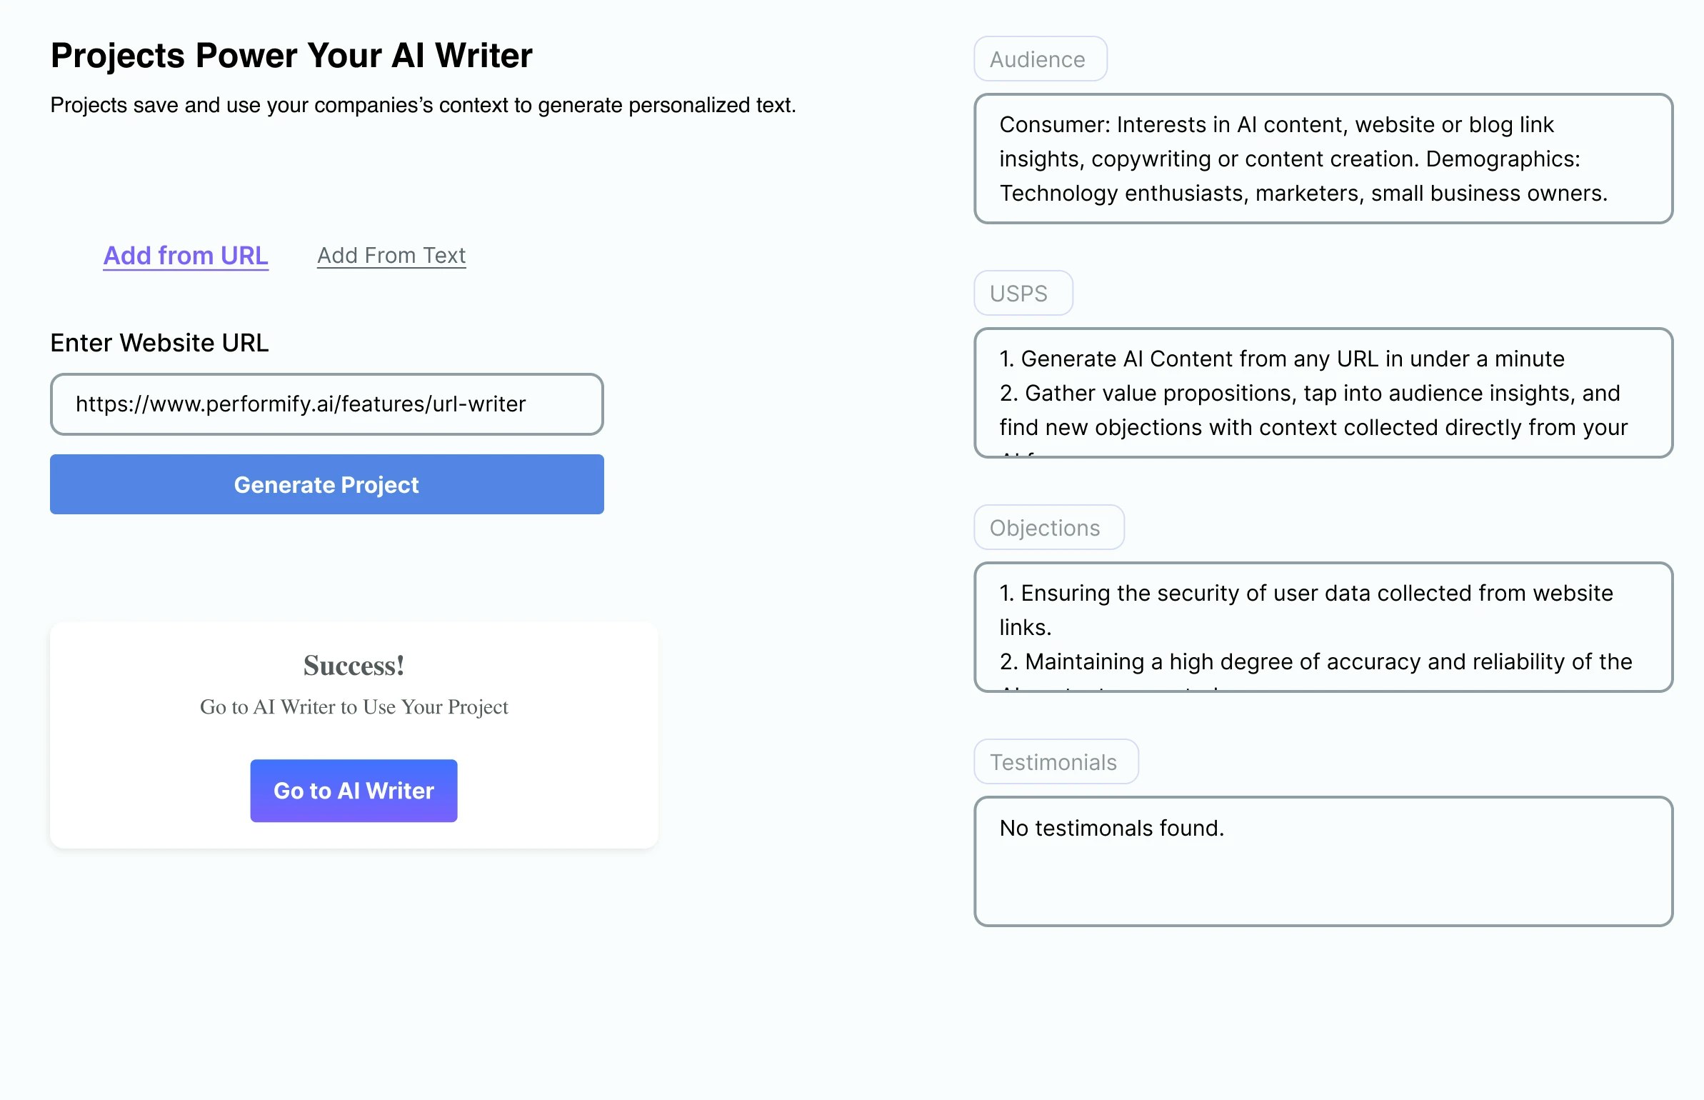This screenshot has width=1704, height=1100.
Task: Click the Success! heading in the card
Action: (354, 666)
